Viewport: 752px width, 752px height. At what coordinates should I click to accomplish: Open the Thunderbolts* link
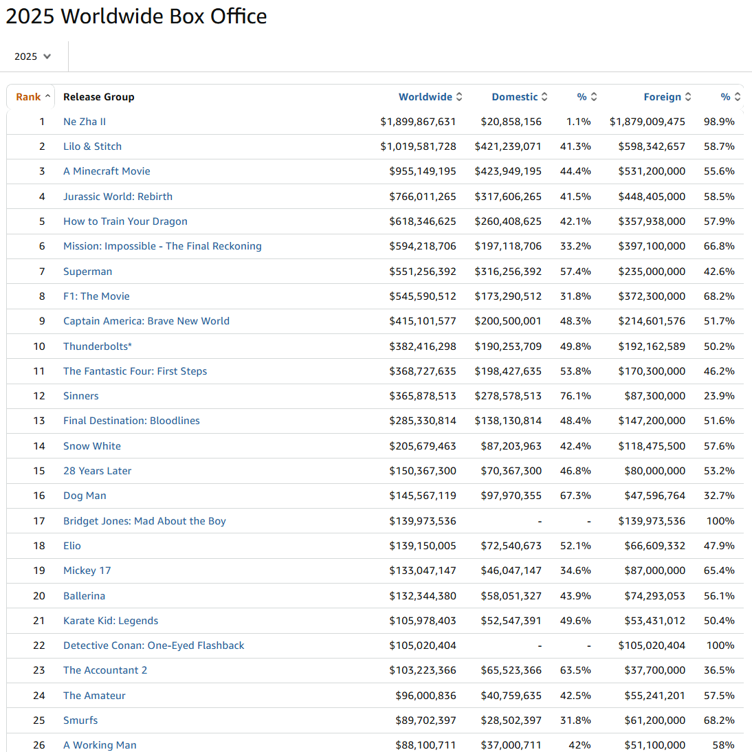[98, 346]
